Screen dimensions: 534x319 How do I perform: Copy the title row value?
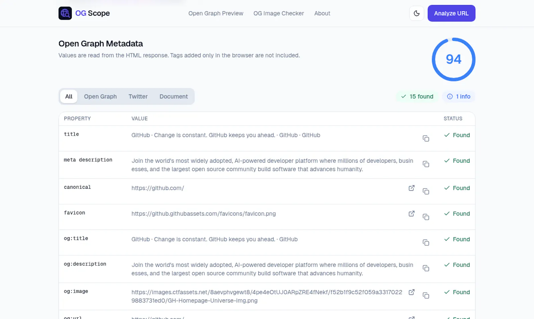click(x=426, y=138)
